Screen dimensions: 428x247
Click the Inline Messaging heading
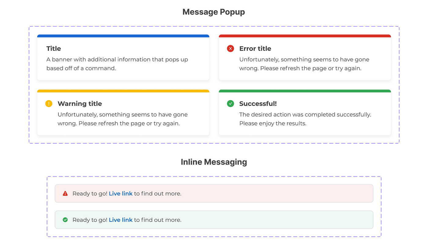point(214,162)
